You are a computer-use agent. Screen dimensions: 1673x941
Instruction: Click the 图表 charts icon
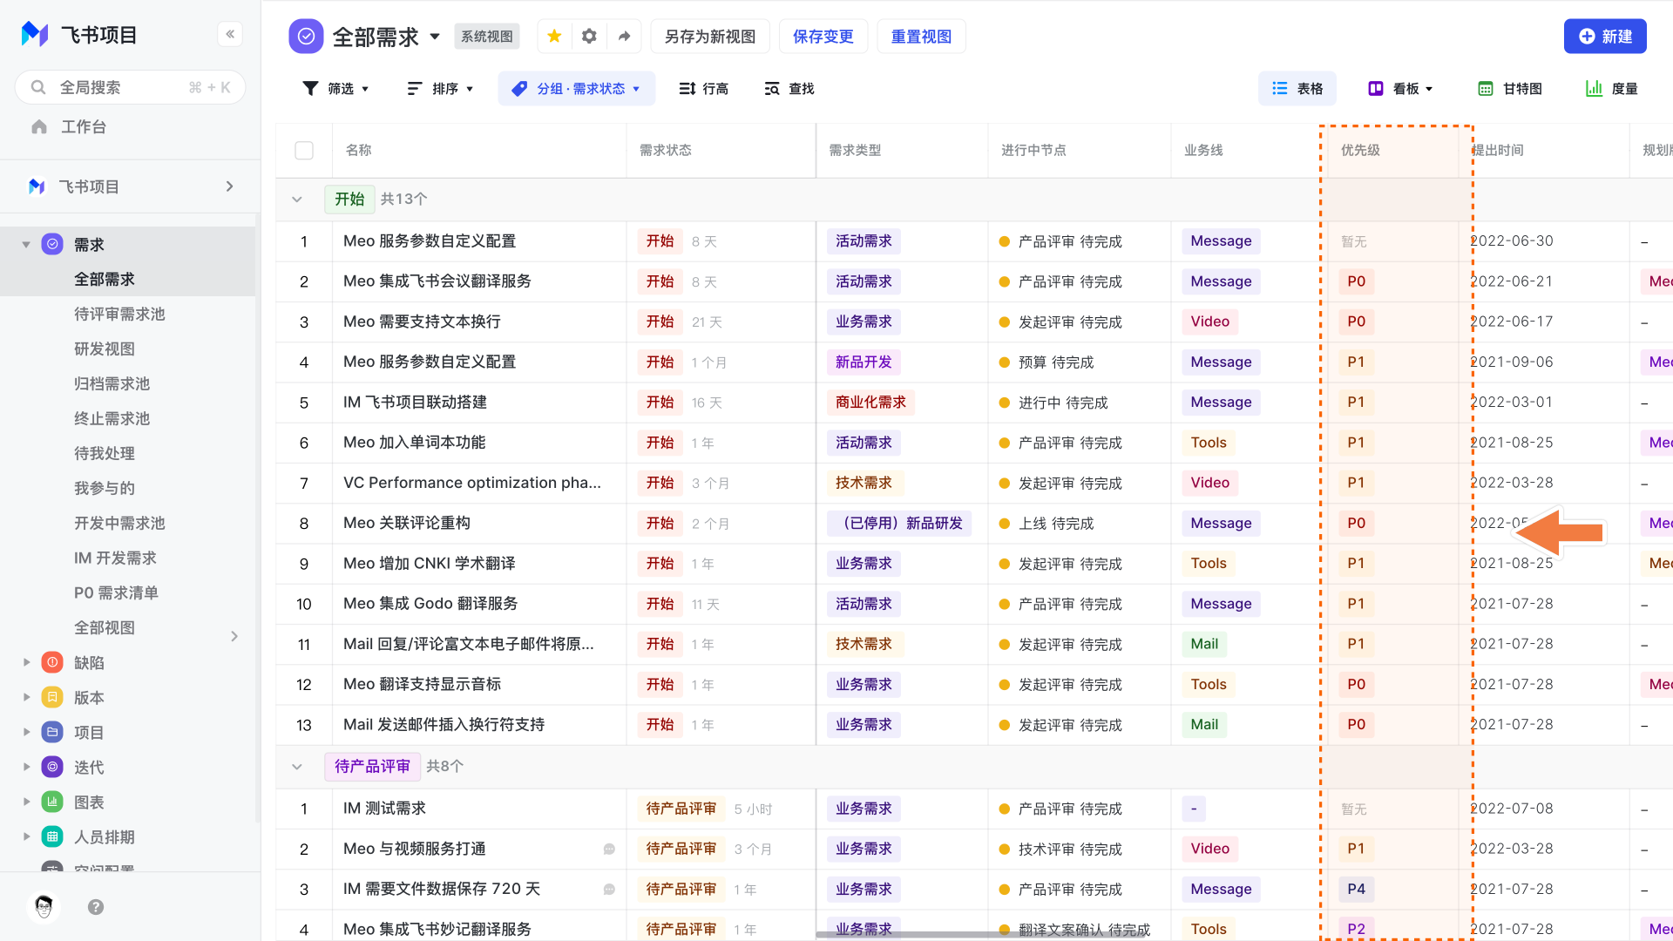[x=52, y=802]
